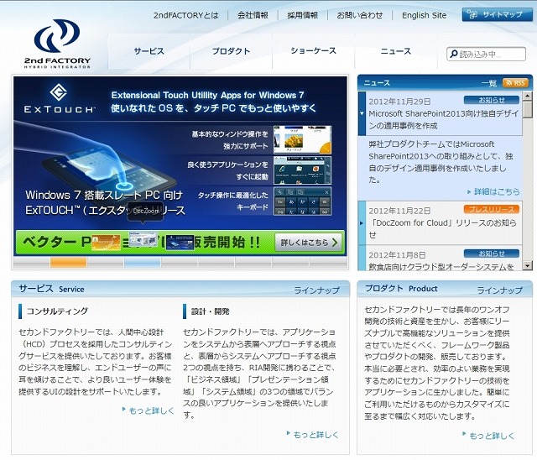Screen dimensions: 537x460
Task: Open SharePoint2013 news headline
Action: click(443, 119)
